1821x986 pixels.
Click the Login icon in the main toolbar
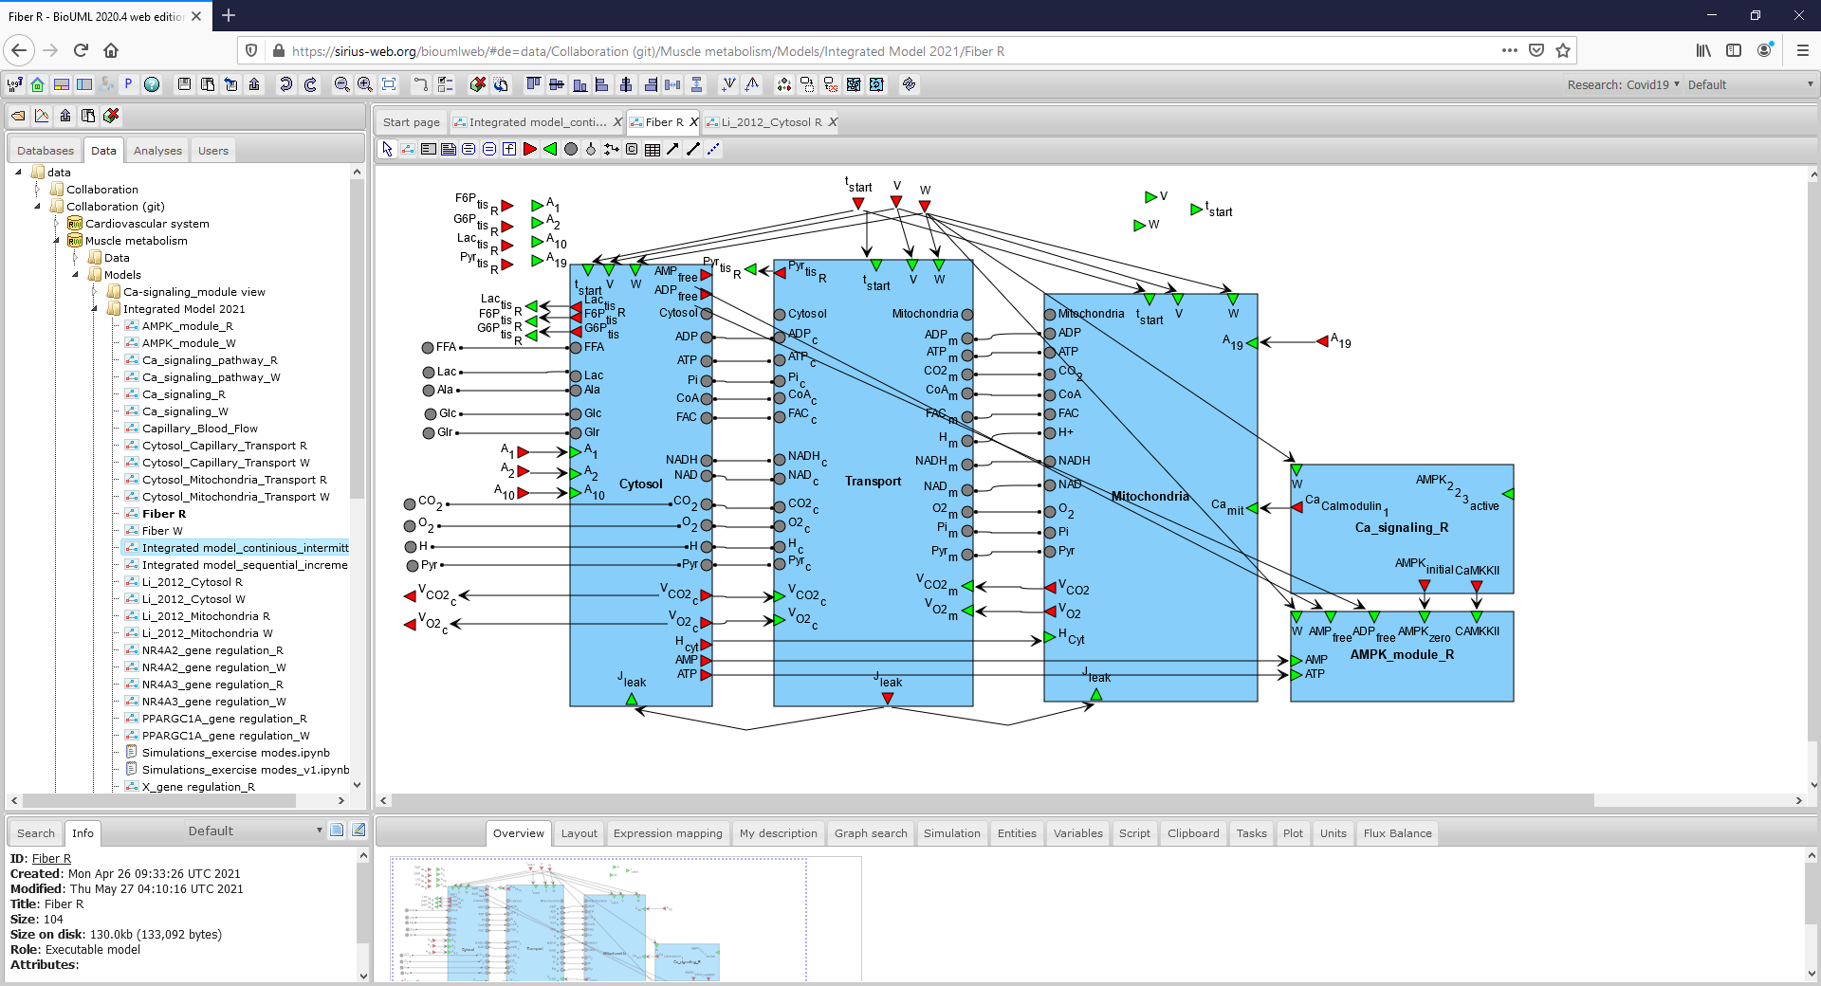coord(15,84)
